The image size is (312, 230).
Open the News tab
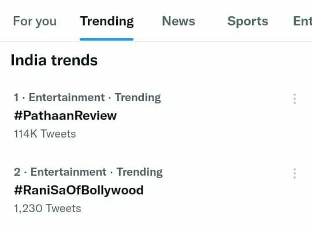179,21
